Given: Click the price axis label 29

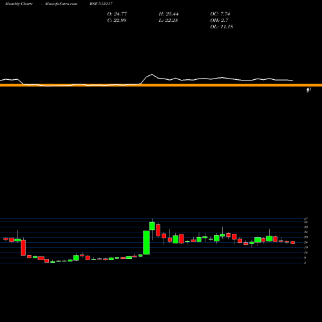Looking at the screenshot, I should click(306, 237).
